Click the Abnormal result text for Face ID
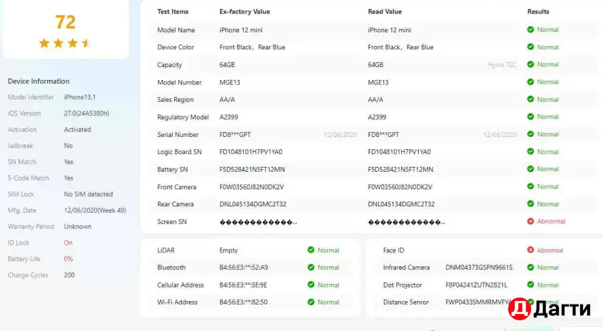Image resolution: width=603 pixels, height=331 pixels. tap(550, 250)
